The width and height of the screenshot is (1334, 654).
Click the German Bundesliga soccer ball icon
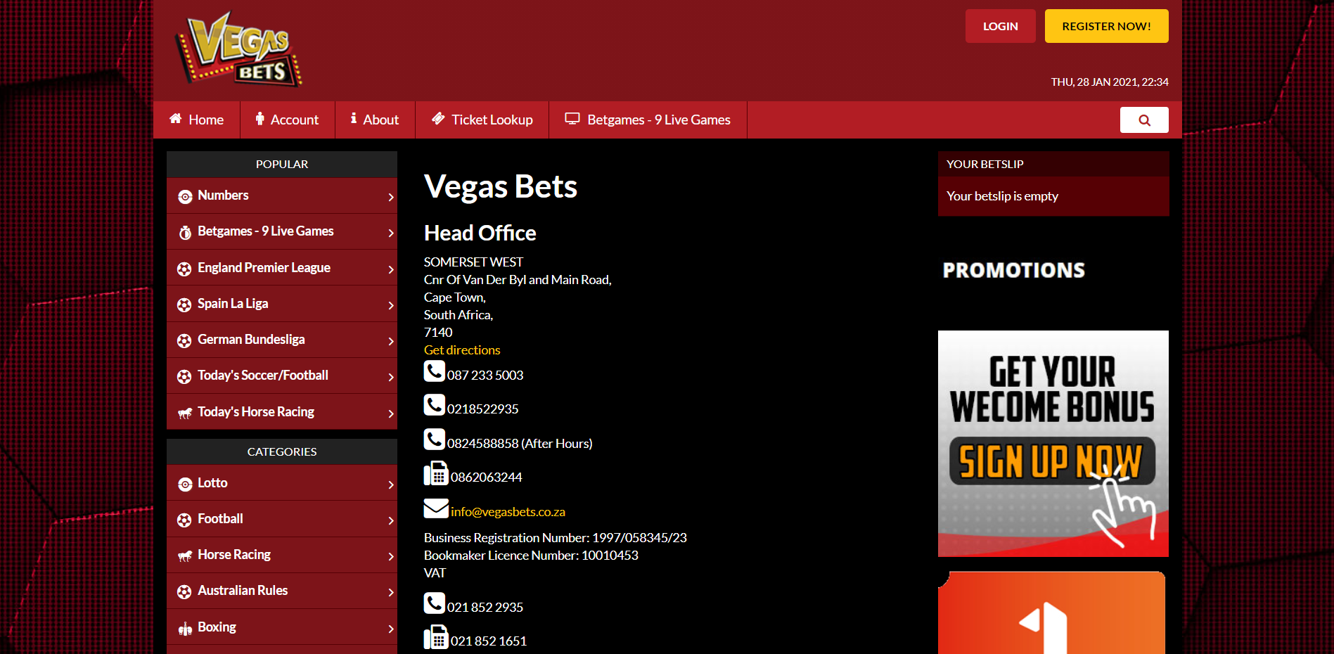pyautogui.click(x=184, y=341)
